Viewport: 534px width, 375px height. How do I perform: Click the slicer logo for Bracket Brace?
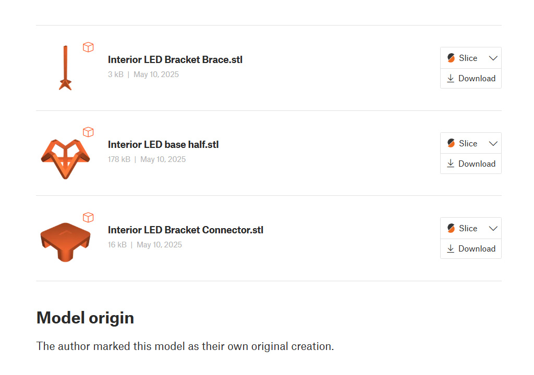[451, 58]
